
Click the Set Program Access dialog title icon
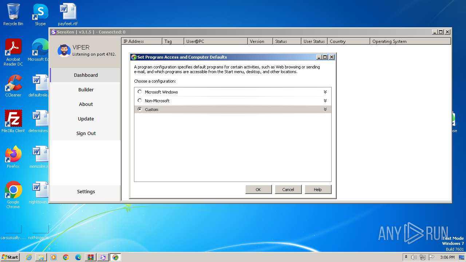(x=134, y=57)
